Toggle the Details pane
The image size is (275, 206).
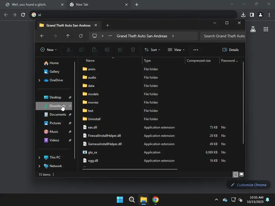click(x=230, y=50)
